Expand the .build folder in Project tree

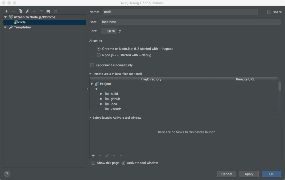(101, 94)
